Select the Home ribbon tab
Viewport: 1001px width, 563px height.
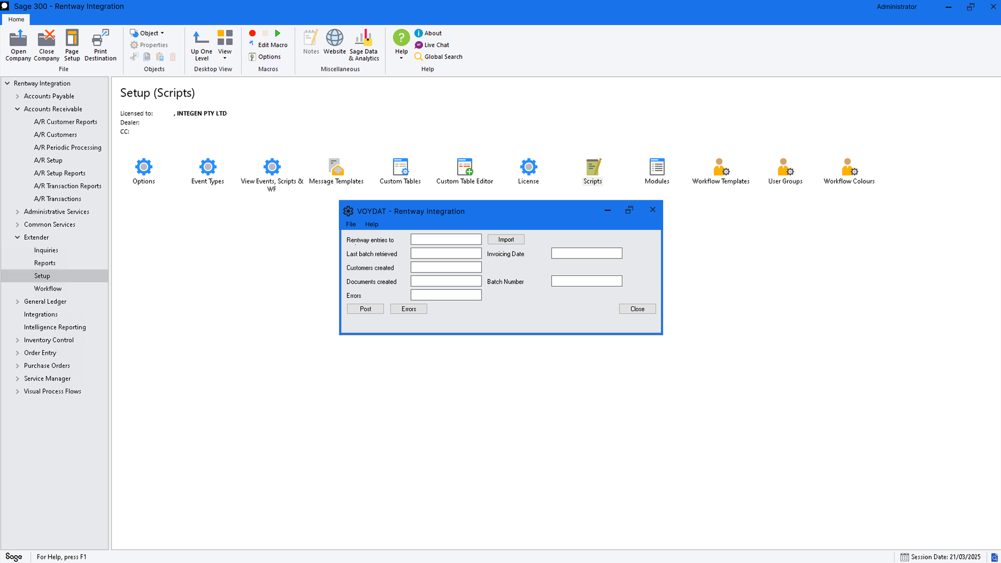pyautogui.click(x=16, y=19)
